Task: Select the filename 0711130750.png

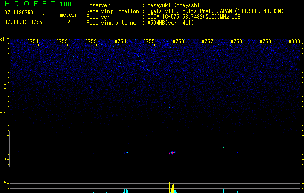Action: 25,13
